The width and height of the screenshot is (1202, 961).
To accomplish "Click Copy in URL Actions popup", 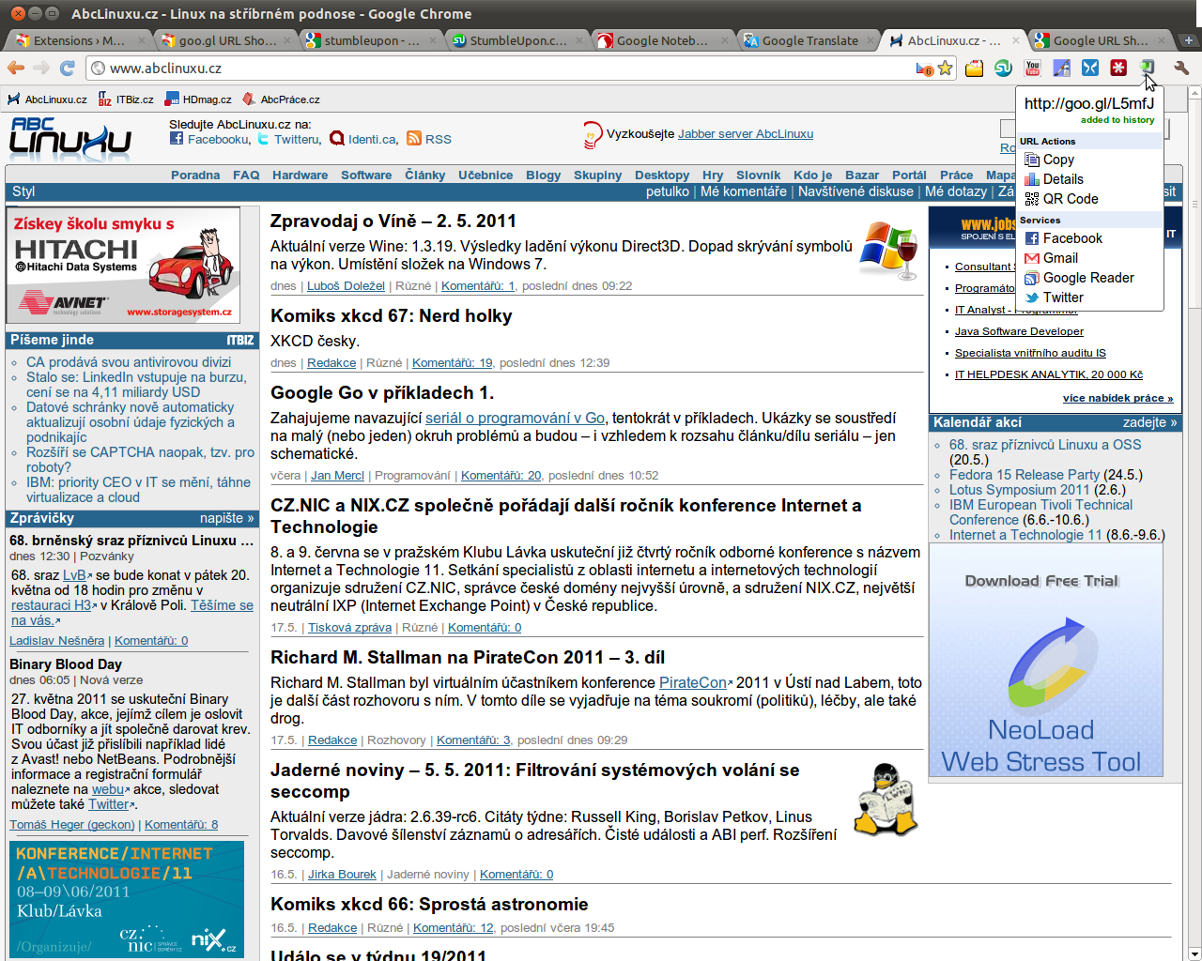I will click(1058, 160).
